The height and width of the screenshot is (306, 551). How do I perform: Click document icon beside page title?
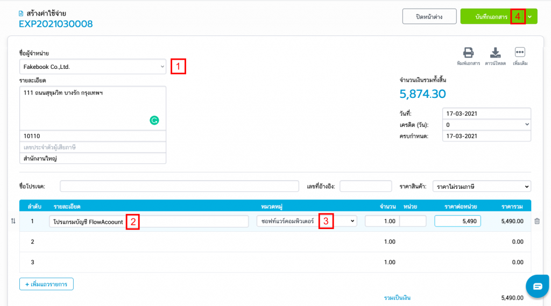pyautogui.click(x=21, y=13)
